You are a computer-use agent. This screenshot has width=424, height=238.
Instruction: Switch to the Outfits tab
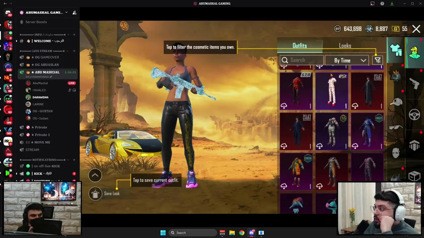pos(300,46)
